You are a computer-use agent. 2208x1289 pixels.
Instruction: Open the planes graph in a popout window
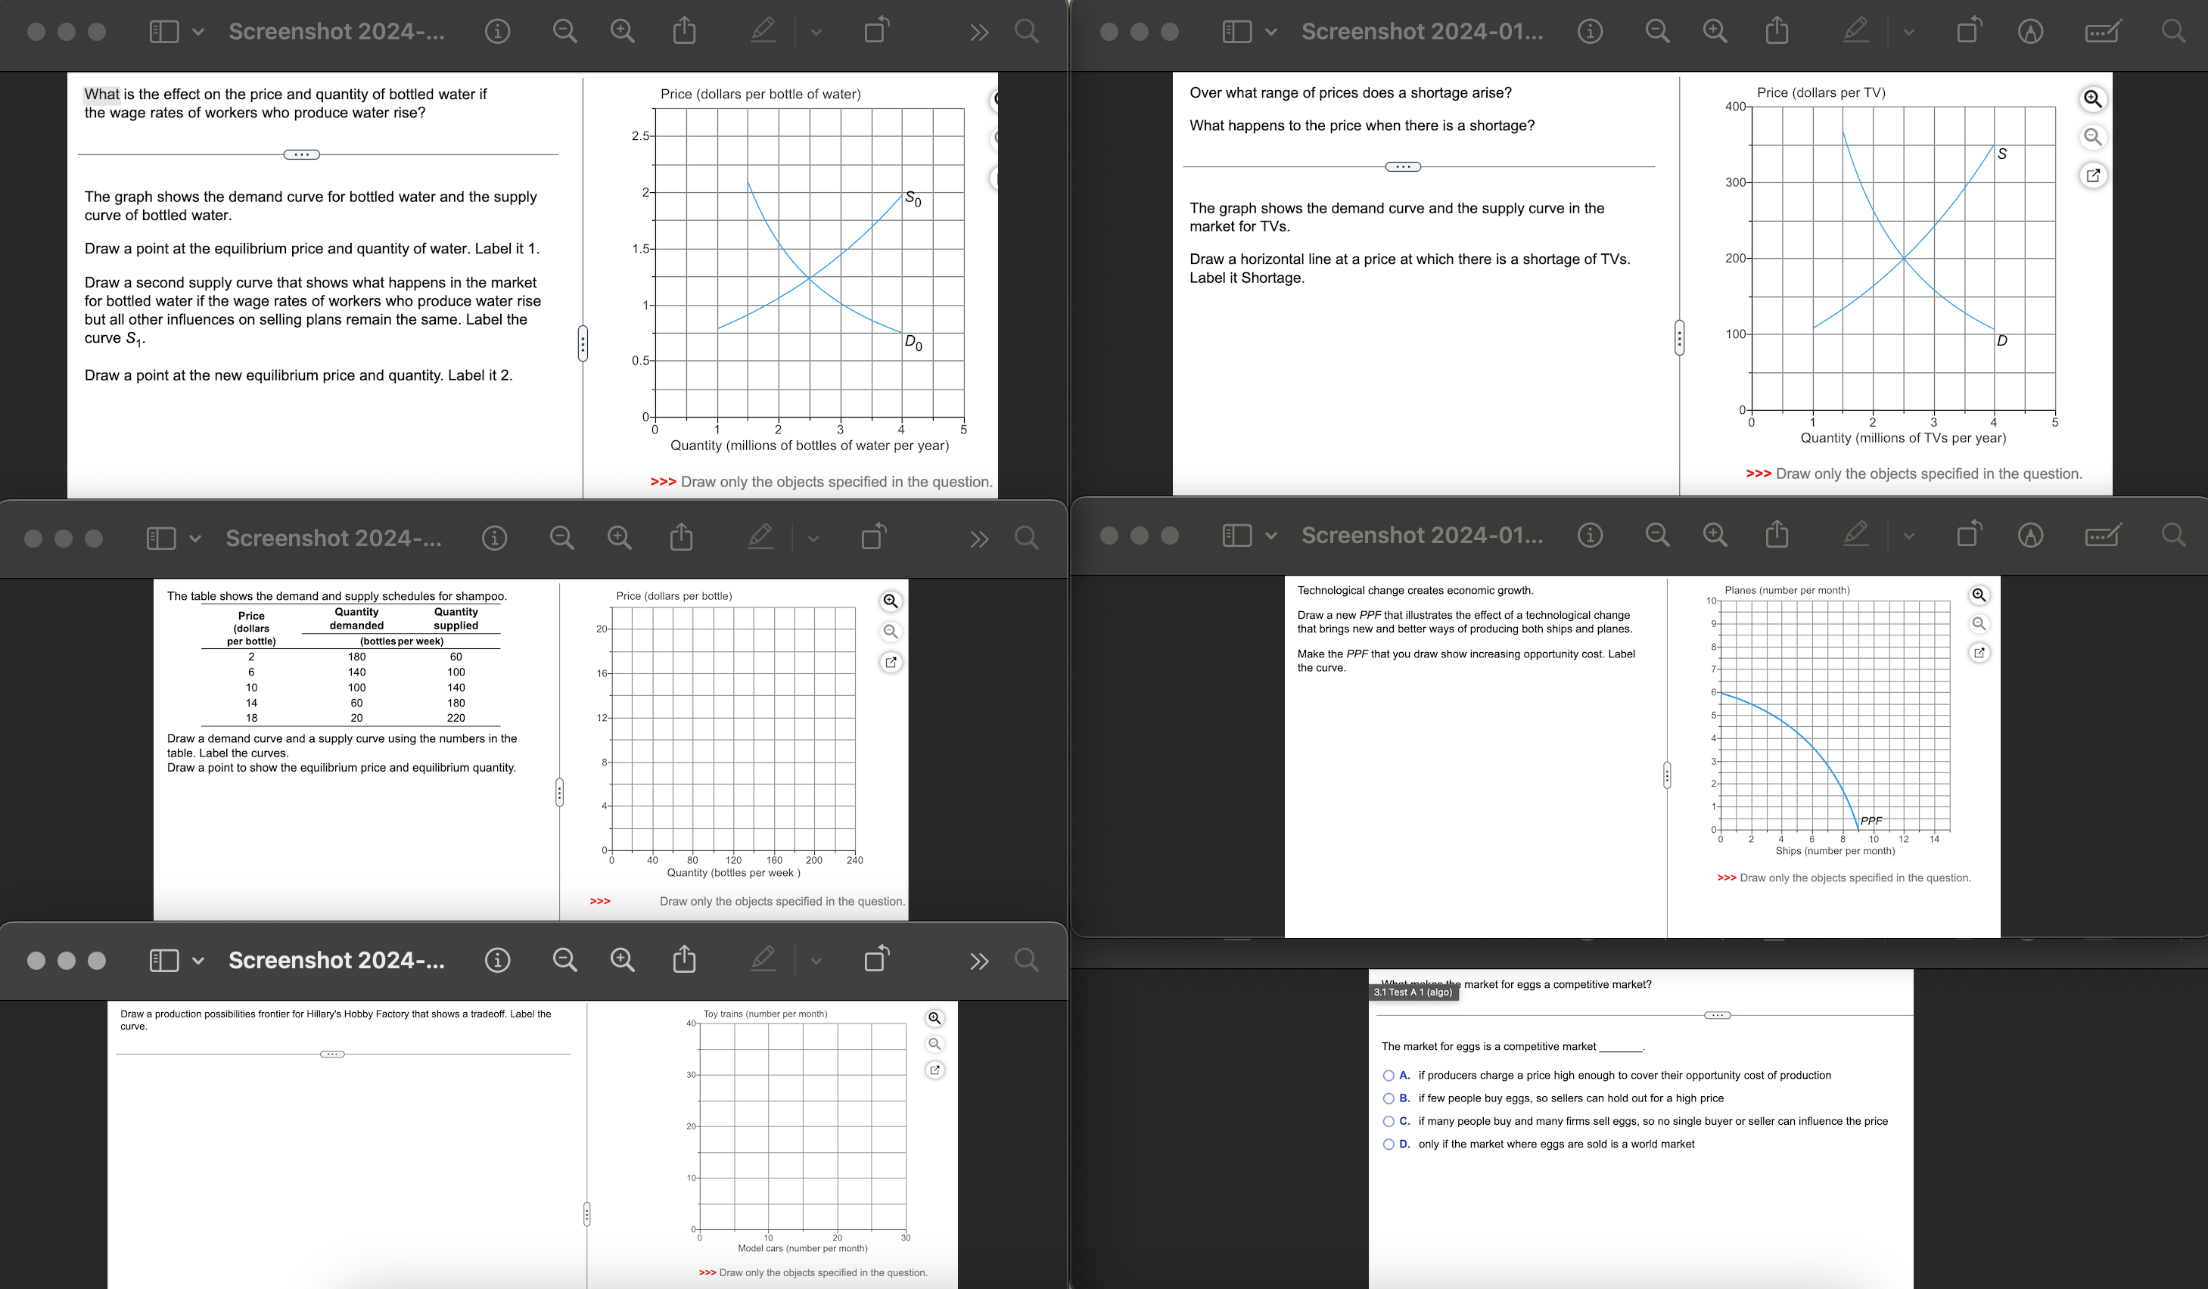point(1979,654)
